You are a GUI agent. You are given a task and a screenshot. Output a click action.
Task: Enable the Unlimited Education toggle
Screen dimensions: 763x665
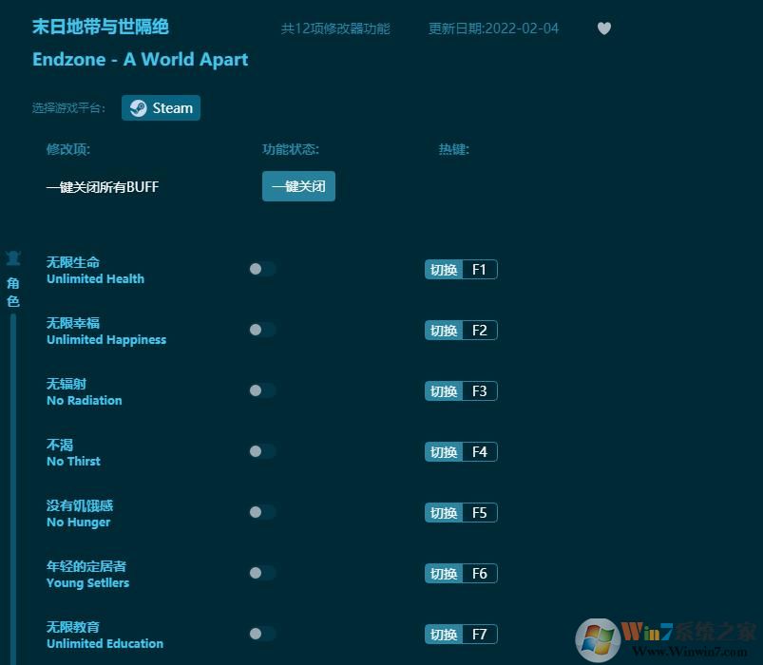tap(261, 634)
